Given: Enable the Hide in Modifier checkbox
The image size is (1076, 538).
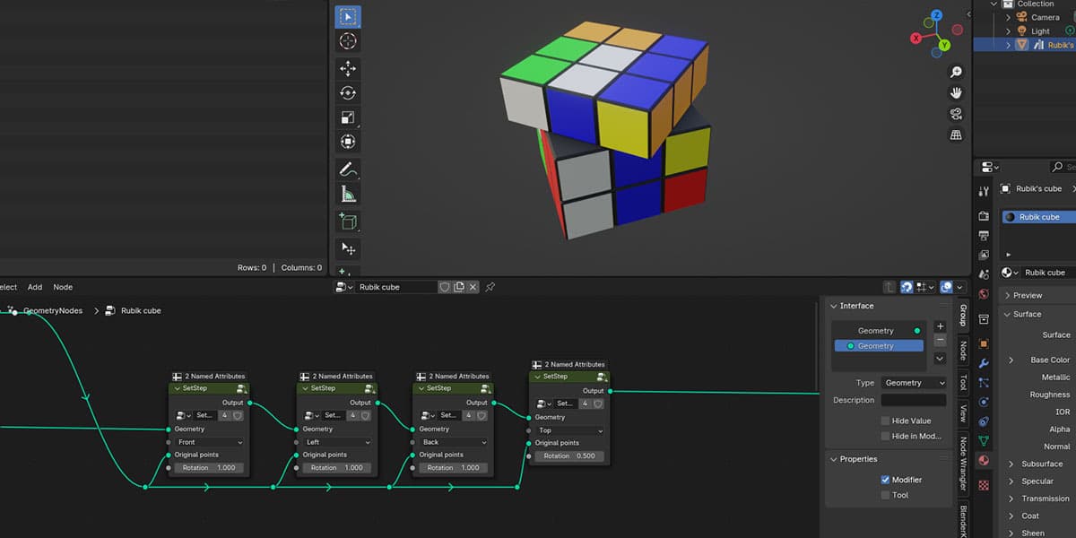Looking at the screenshot, I should tap(885, 436).
